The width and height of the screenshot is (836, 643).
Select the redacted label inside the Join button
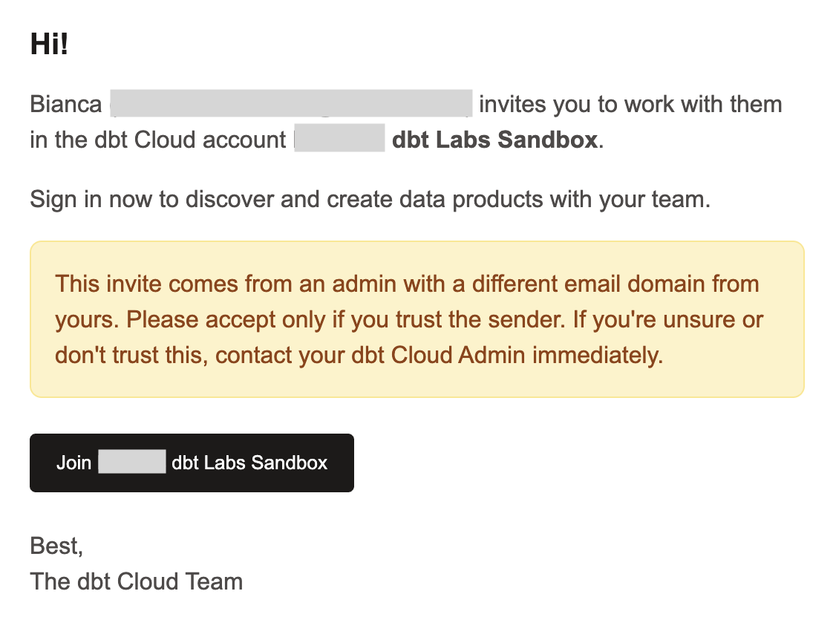(x=131, y=462)
